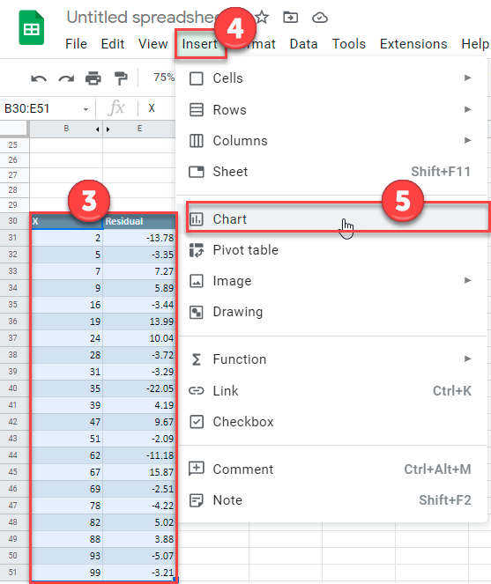Image resolution: width=491 pixels, height=584 pixels.
Task: Expand the Columns submenu arrow
Action: tap(467, 140)
